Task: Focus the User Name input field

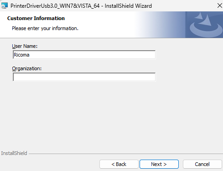Action: [x=84, y=55]
